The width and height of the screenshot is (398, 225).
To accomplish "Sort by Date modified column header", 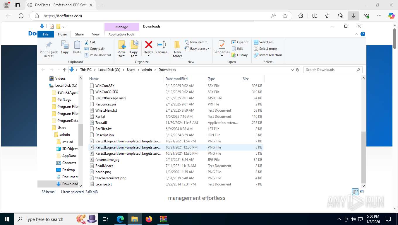I will click(x=185, y=79).
